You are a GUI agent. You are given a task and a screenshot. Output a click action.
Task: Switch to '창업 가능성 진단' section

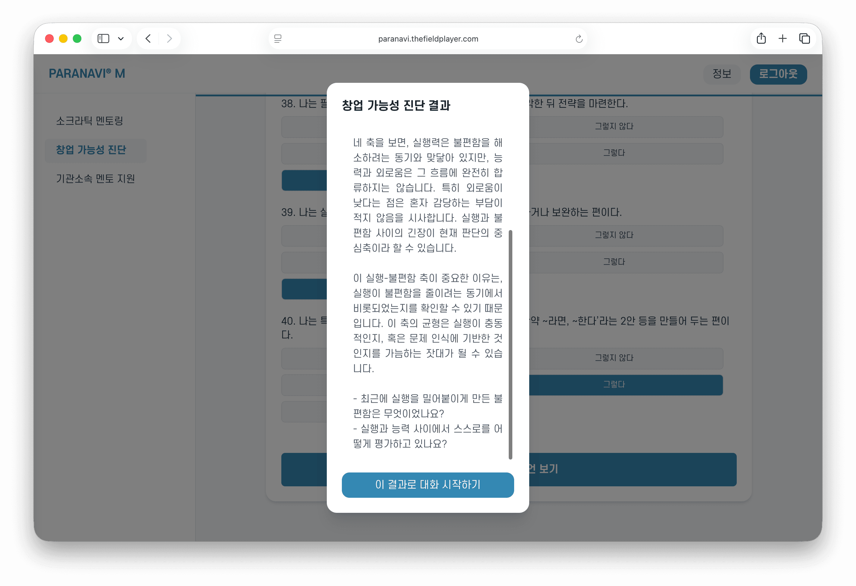coord(91,150)
